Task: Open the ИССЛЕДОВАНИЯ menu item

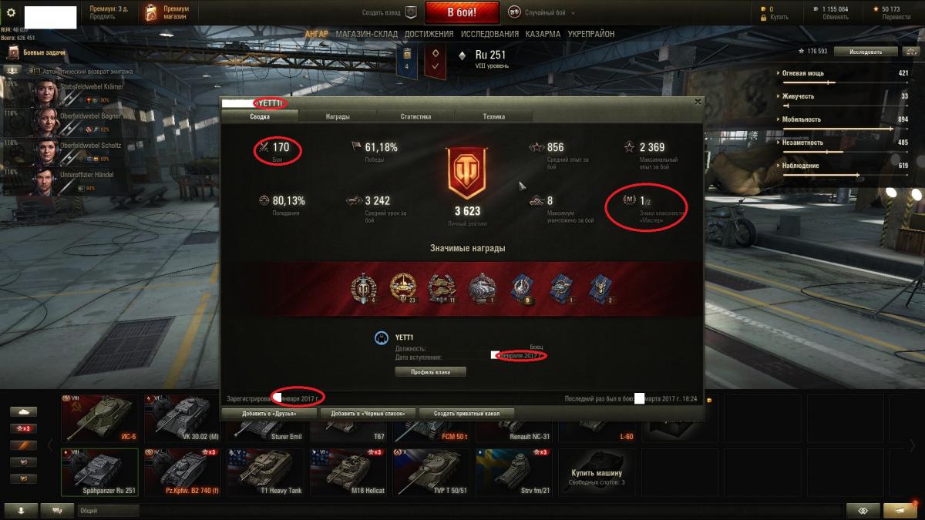Action: point(489,34)
